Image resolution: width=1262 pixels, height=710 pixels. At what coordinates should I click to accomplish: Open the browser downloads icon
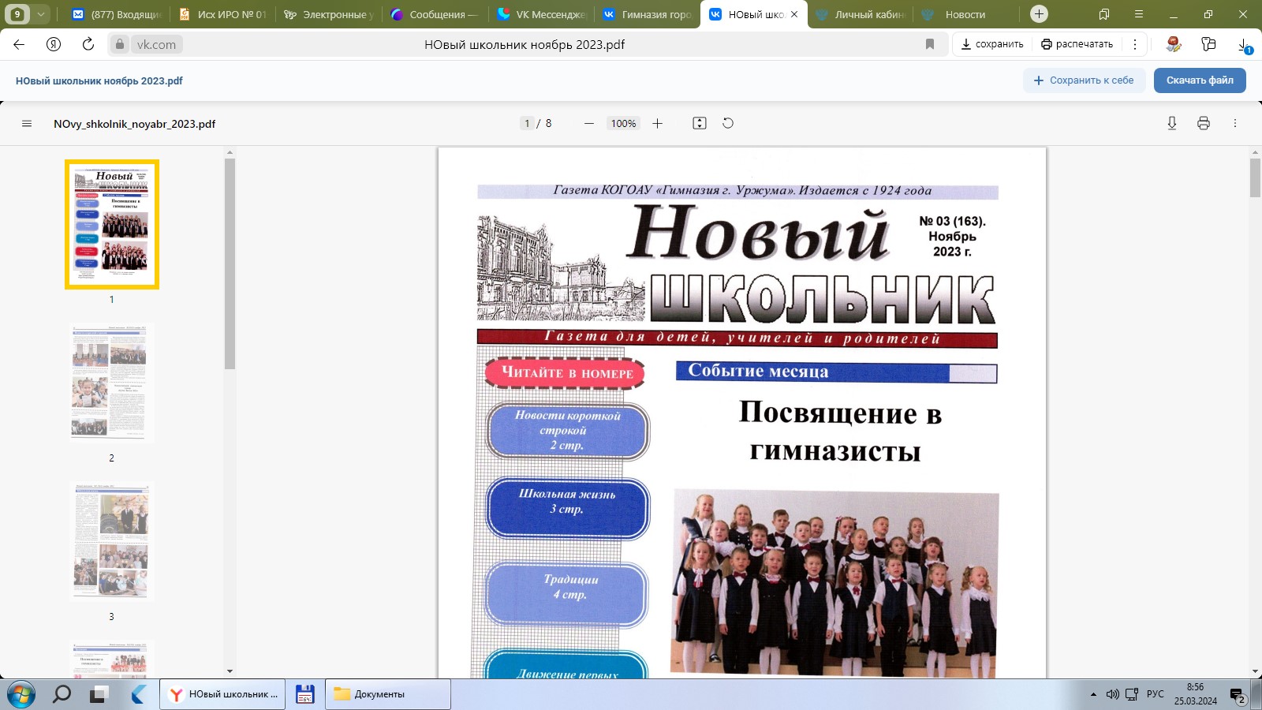tap(1244, 45)
